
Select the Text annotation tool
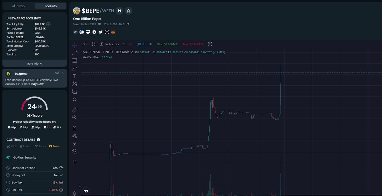click(74, 76)
